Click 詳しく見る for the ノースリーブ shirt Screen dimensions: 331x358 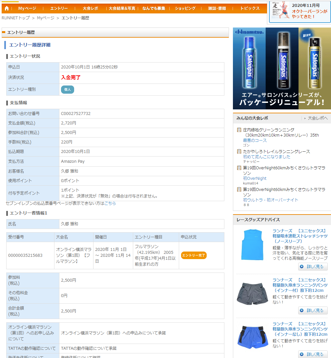(x=313, y=266)
